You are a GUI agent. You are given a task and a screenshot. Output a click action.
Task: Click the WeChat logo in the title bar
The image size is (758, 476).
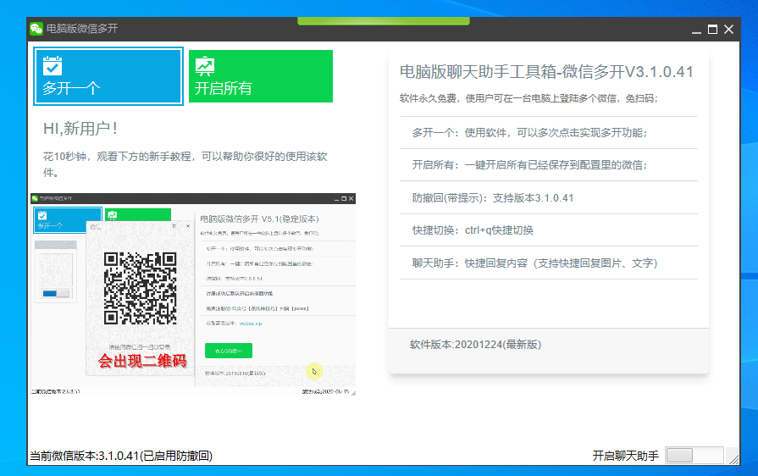(x=36, y=29)
